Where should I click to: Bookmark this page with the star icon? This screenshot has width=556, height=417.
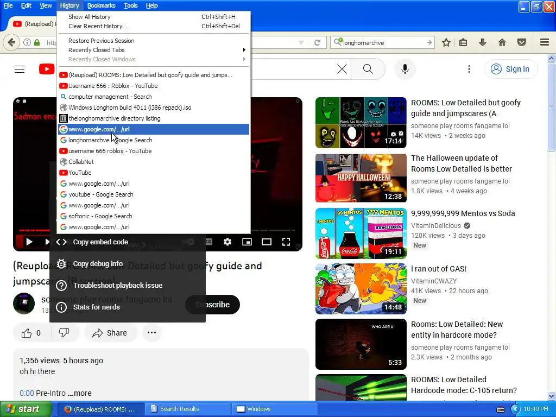click(x=446, y=42)
